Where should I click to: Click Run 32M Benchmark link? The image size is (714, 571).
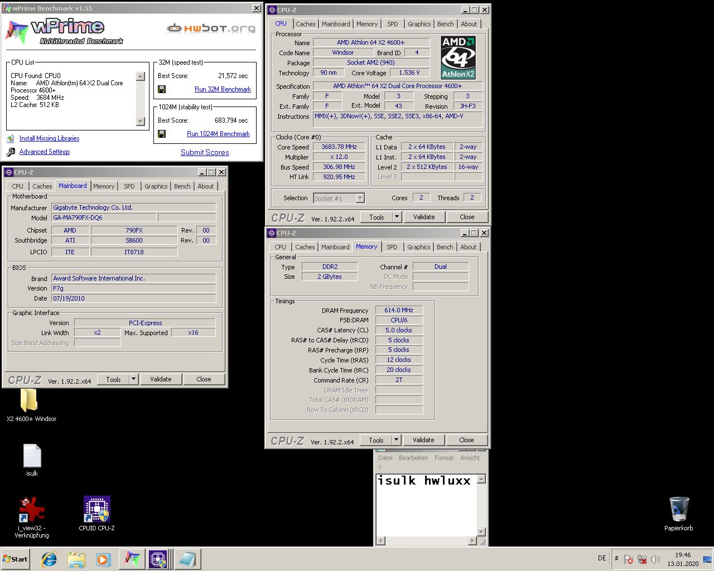[x=223, y=89]
